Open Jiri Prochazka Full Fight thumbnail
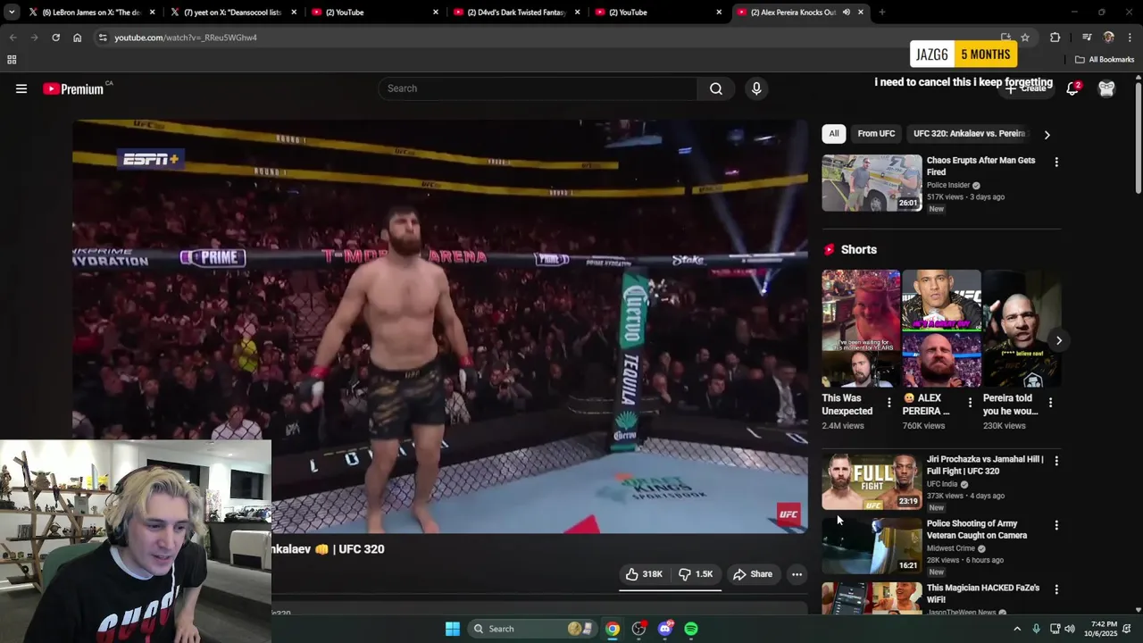Image resolution: width=1143 pixels, height=643 pixels. [872, 481]
